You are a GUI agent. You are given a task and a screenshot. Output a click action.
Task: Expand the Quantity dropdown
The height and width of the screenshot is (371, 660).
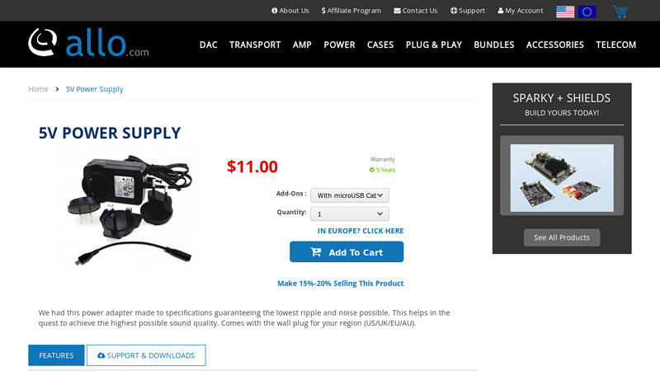point(350,214)
